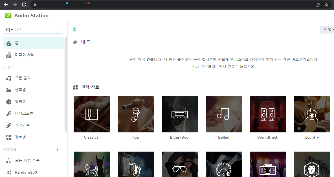The width and height of the screenshot is (334, 177).
Task: Open the saxophone genre tile
Action: click(136, 164)
